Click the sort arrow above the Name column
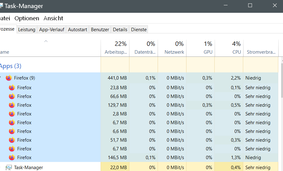The width and height of the screenshot is (283, 171). coord(46,41)
